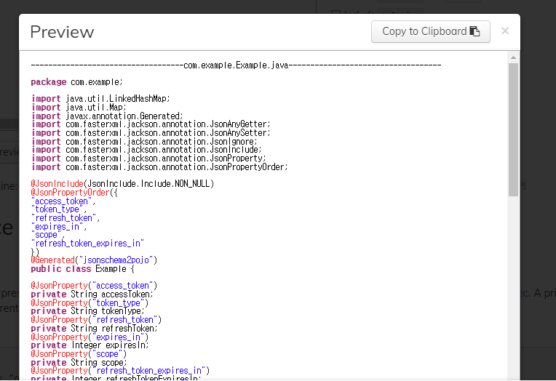
Task: Click the JsonAnyGetter import line
Action: (x=151, y=124)
